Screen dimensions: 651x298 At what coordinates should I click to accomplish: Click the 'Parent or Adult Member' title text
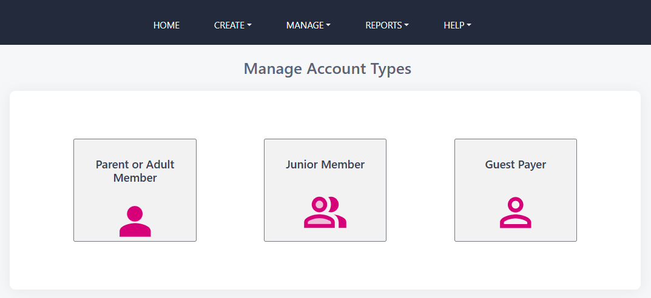pos(135,171)
